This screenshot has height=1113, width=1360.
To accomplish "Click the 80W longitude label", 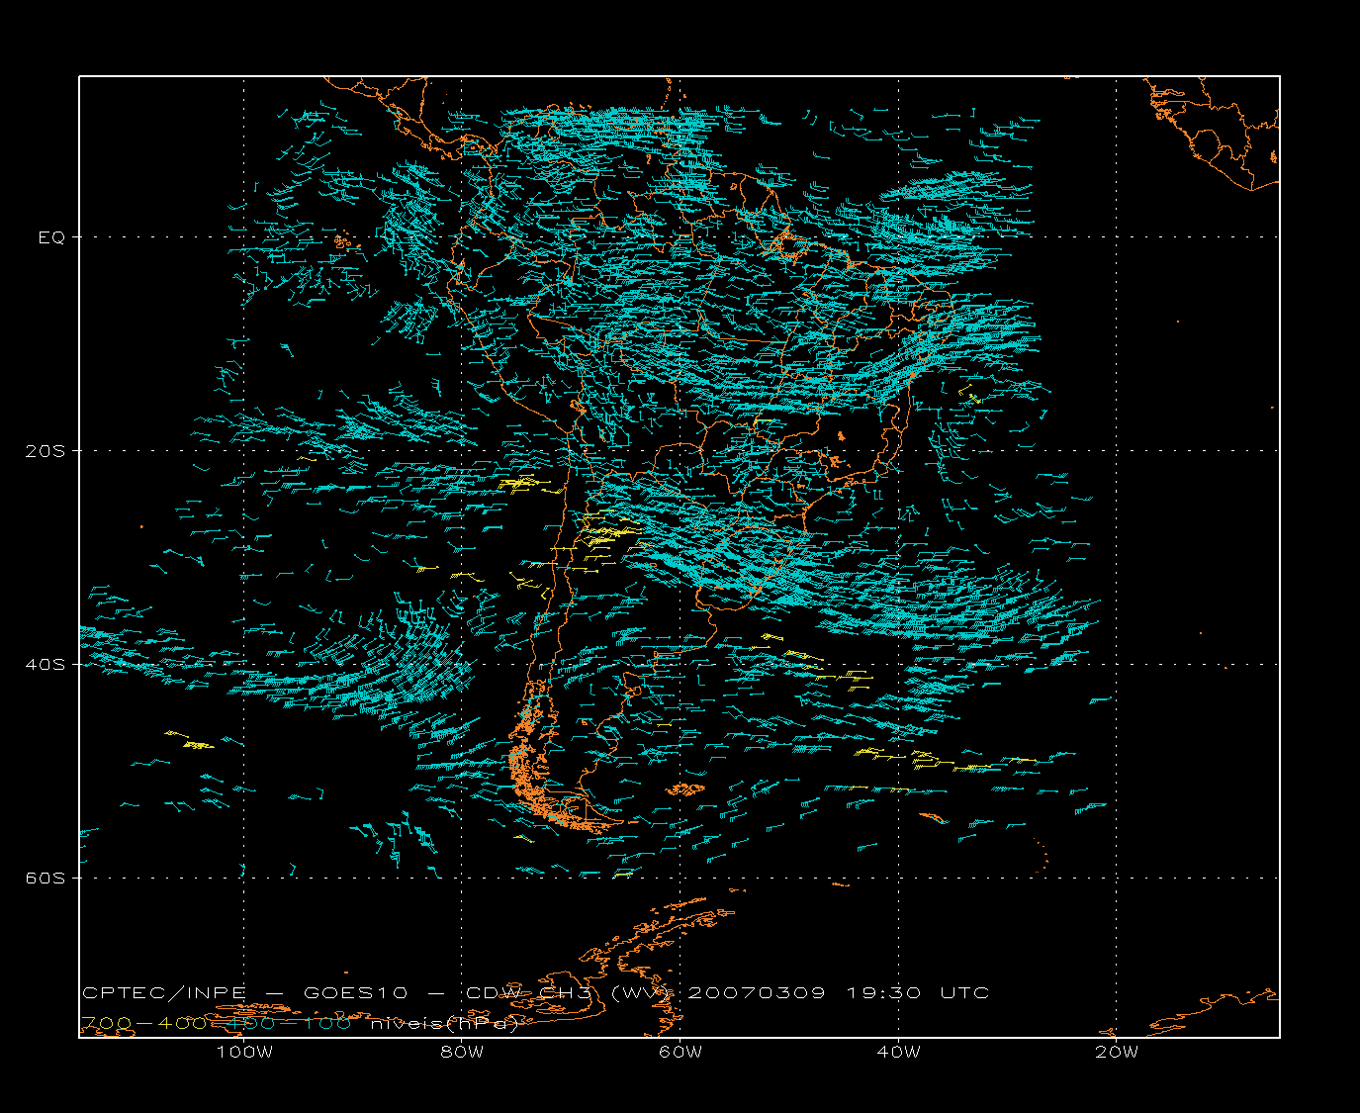I will click(462, 1053).
